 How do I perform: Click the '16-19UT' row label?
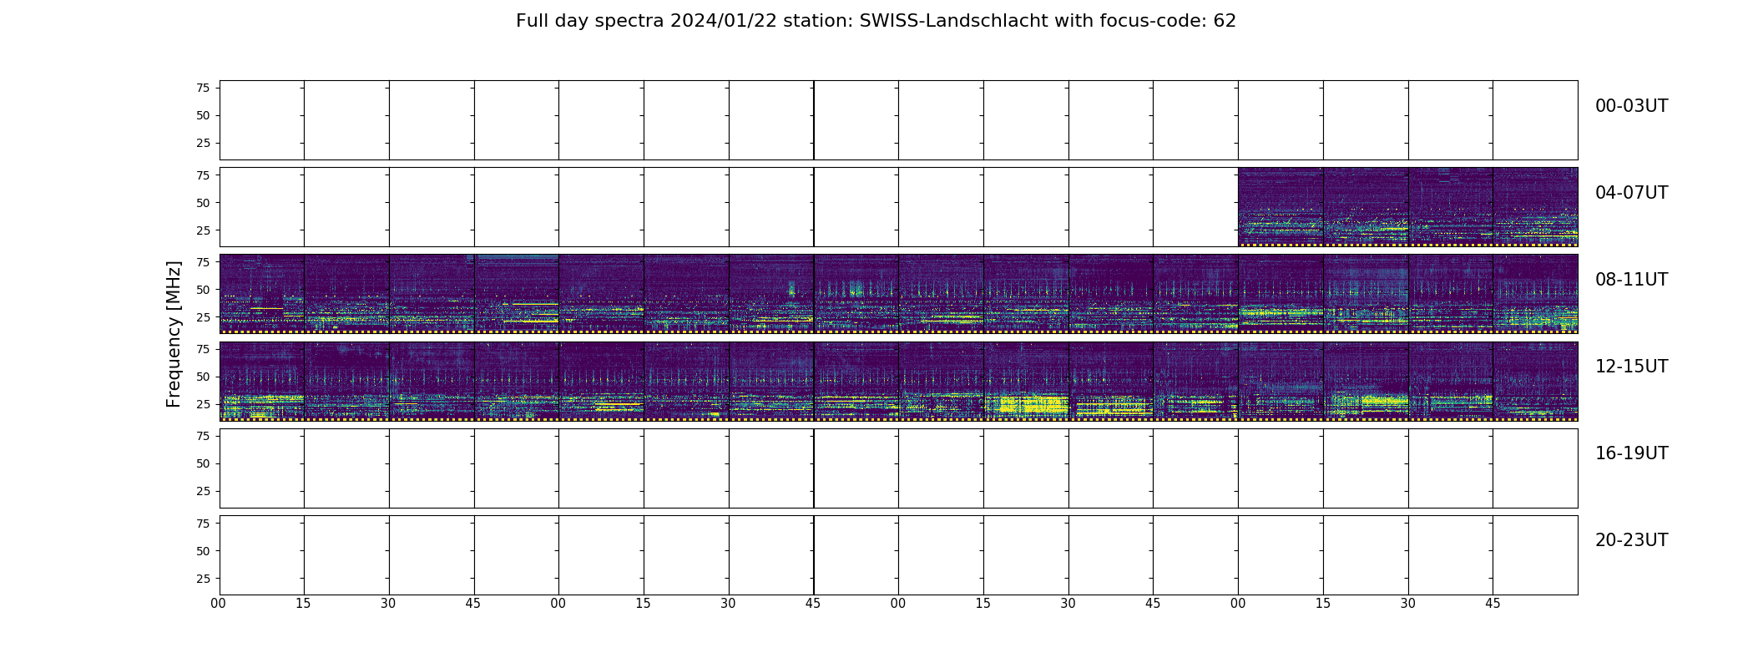(x=1631, y=453)
